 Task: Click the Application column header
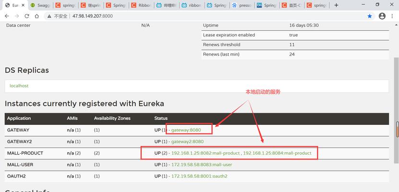[x=19, y=118]
